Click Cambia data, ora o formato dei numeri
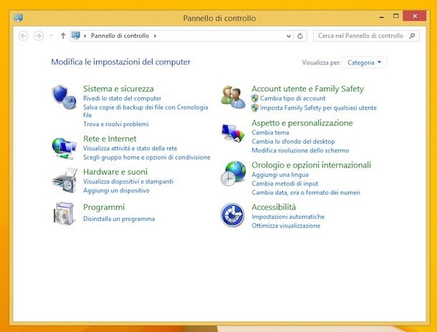This screenshot has height=332, width=437. click(306, 192)
